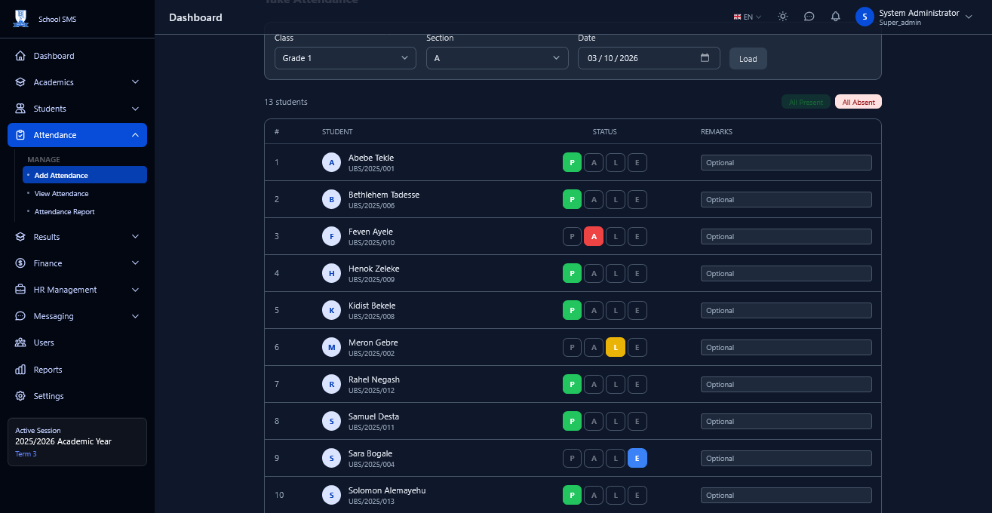This screenshot has height=513, width=992.
Task: Click Abebe Tekle's avatar
Action: tap(331, 162)
